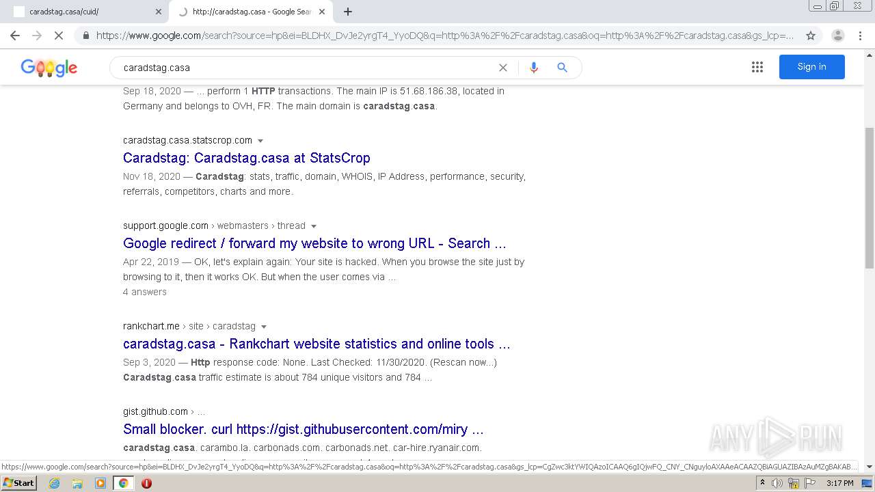Image resolution: width=875 pixels, height=492 pixels.
Task: Open the media player taskbar icon
Action: click(100, 483)
